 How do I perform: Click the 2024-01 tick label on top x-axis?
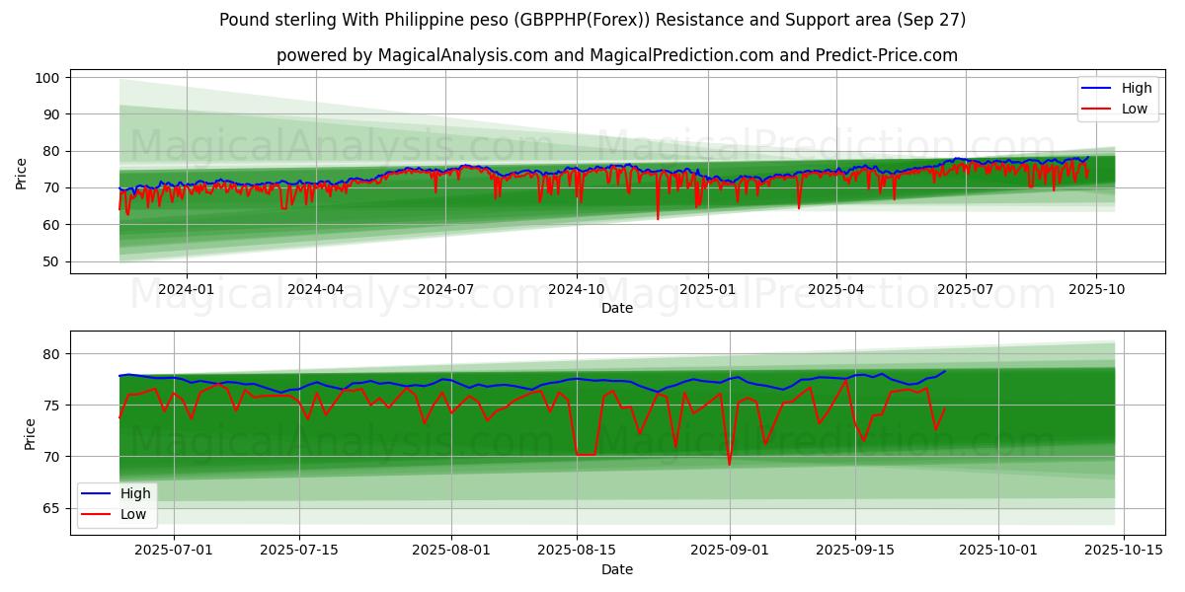(187, 290)
